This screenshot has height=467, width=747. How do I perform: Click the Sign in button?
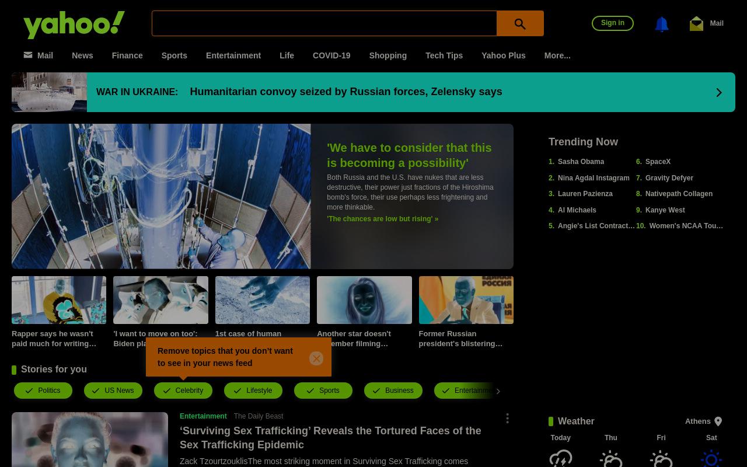pyautogui.click(x=613, y=23)
